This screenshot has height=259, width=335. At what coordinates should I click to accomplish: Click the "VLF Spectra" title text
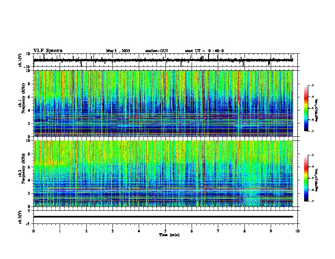pyautogui.click(x=48, y=51)
